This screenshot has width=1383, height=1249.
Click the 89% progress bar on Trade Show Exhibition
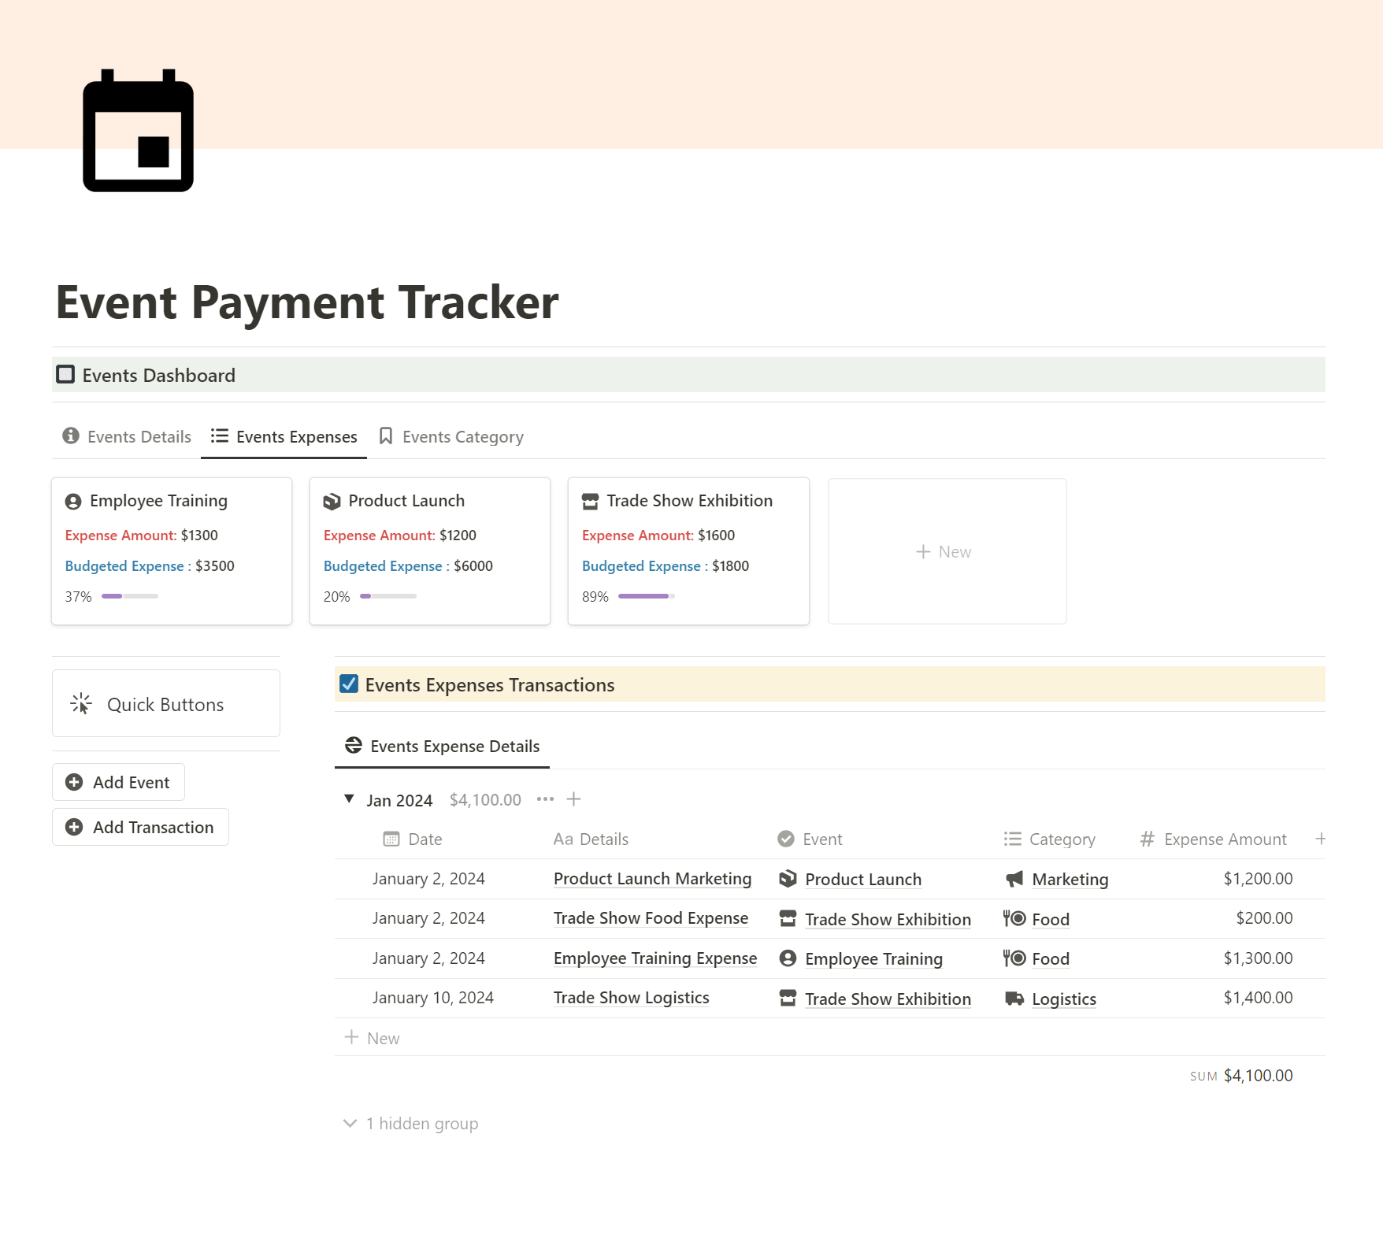[644, 596]
